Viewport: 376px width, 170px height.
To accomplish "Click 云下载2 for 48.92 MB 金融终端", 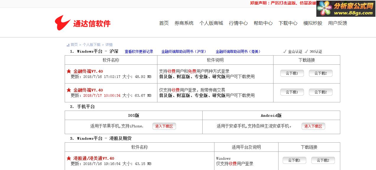I will (320, 73).
